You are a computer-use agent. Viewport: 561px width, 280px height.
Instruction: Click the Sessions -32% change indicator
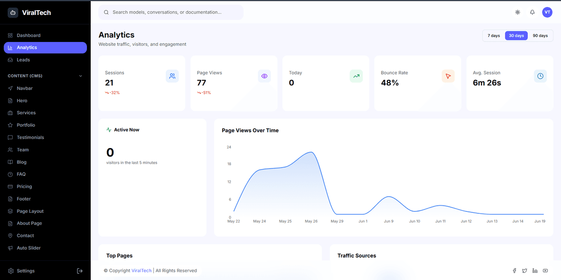pyautogui.click(x=112, y=93)
